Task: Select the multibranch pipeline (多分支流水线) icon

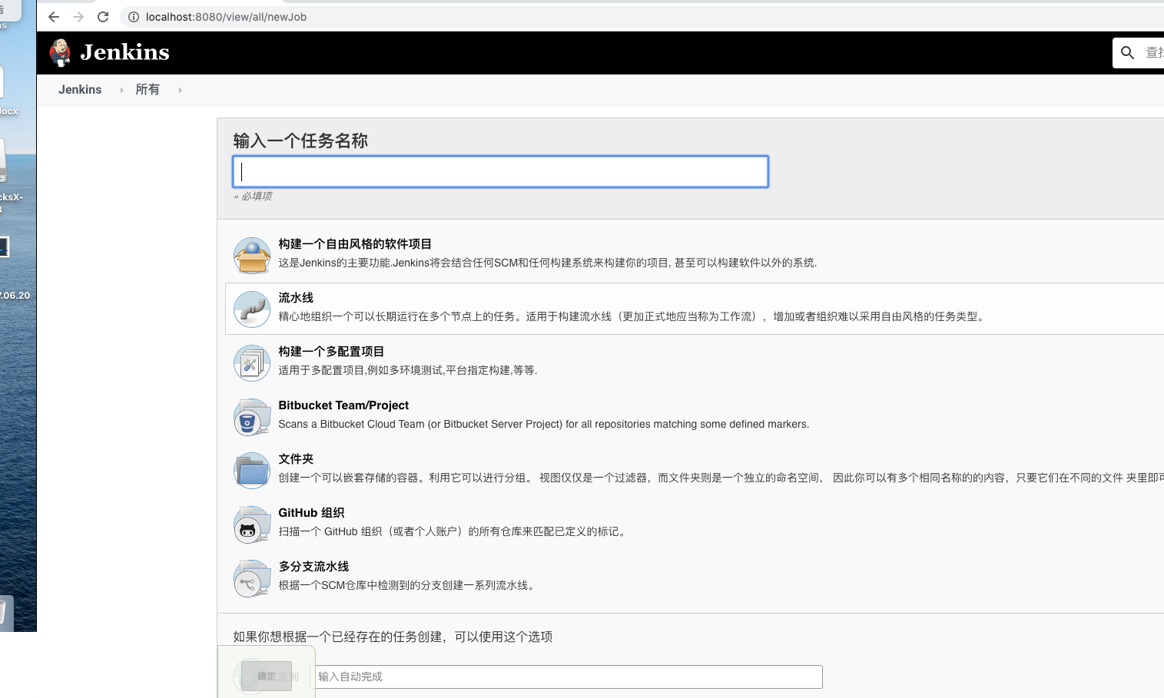Action: [252, 578]
